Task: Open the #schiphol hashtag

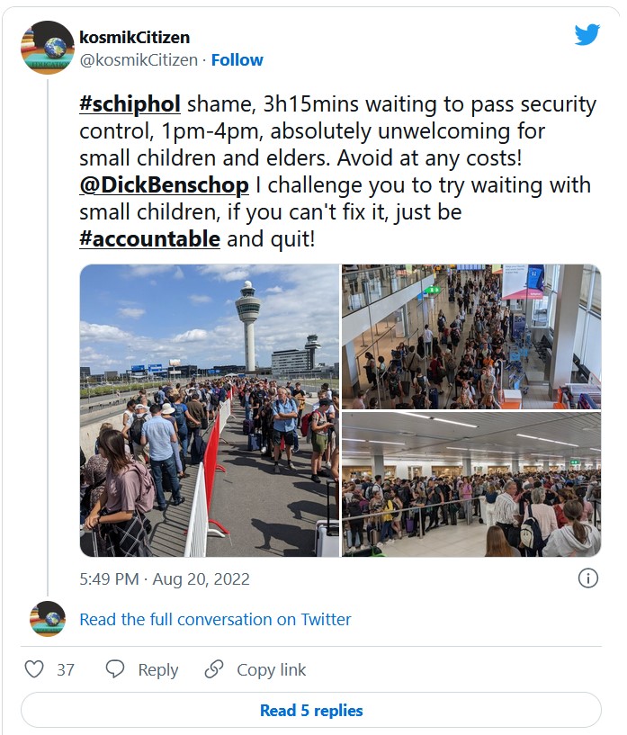Action: click(130, 104)
